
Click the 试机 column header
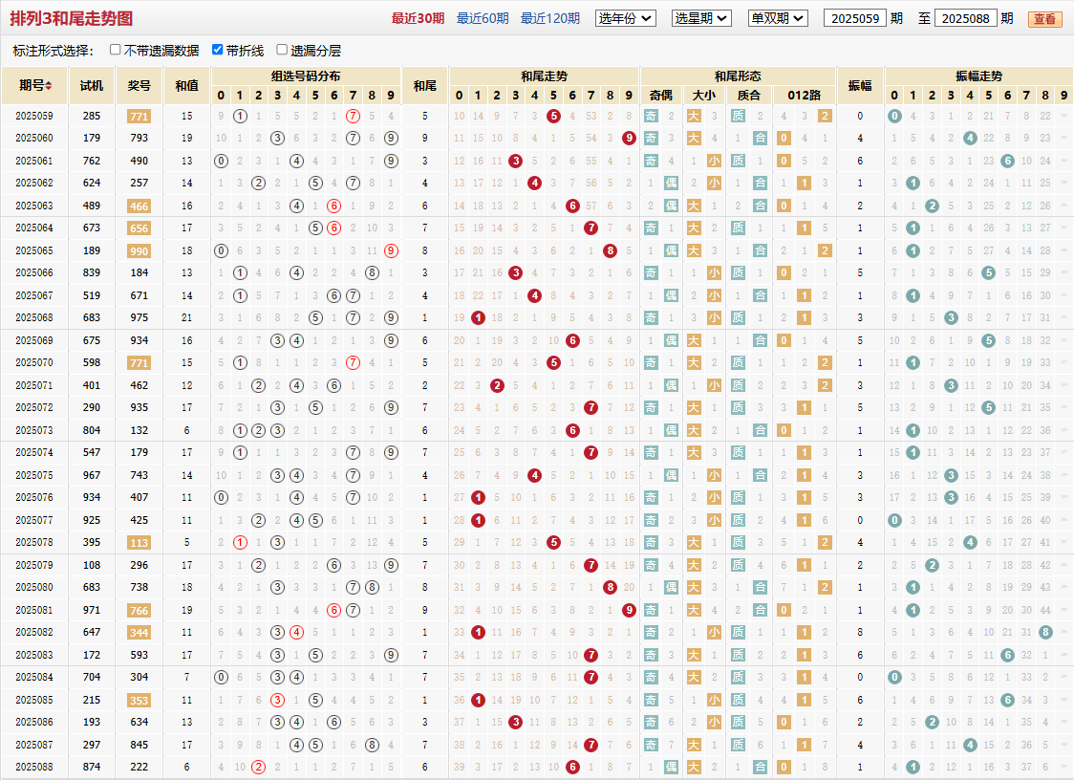click(x=92, y=86)
